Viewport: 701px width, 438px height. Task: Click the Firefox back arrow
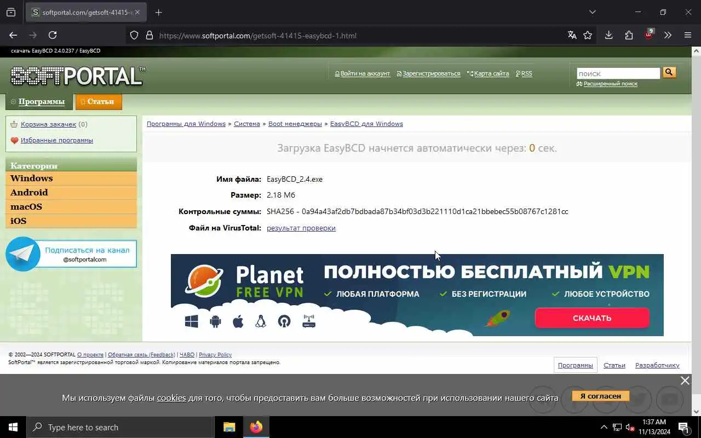[13, 35]
